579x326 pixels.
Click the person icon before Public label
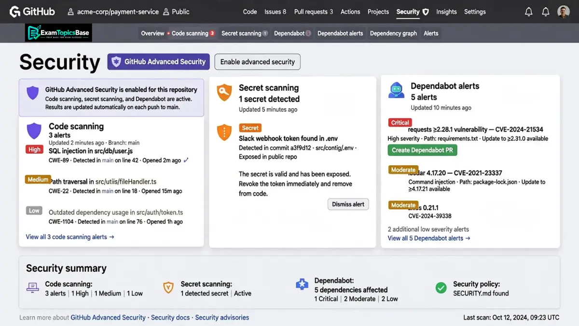click(x=166, y=12)
